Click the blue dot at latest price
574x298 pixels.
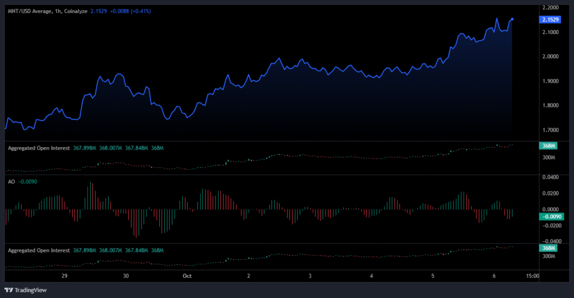[x=512, y=19]
